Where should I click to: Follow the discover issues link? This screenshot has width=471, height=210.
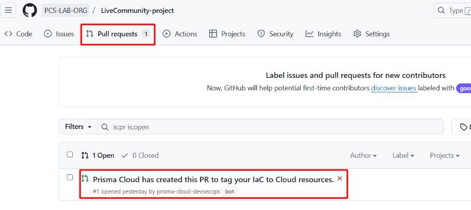pyautogui.click(x=394, y=88)
